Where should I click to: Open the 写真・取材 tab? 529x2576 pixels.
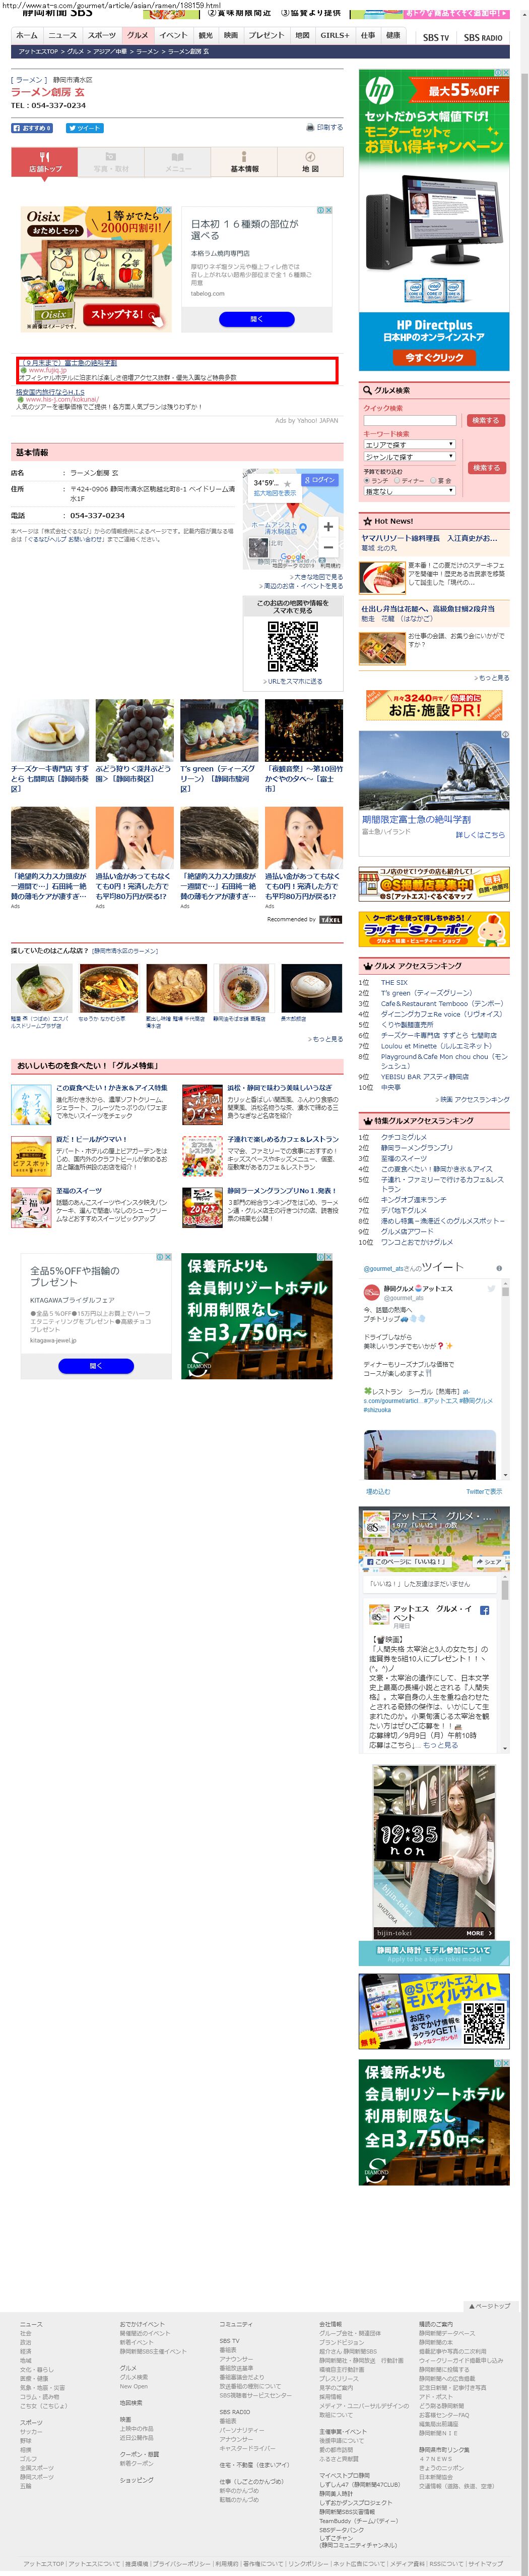[x=111, y=162]
